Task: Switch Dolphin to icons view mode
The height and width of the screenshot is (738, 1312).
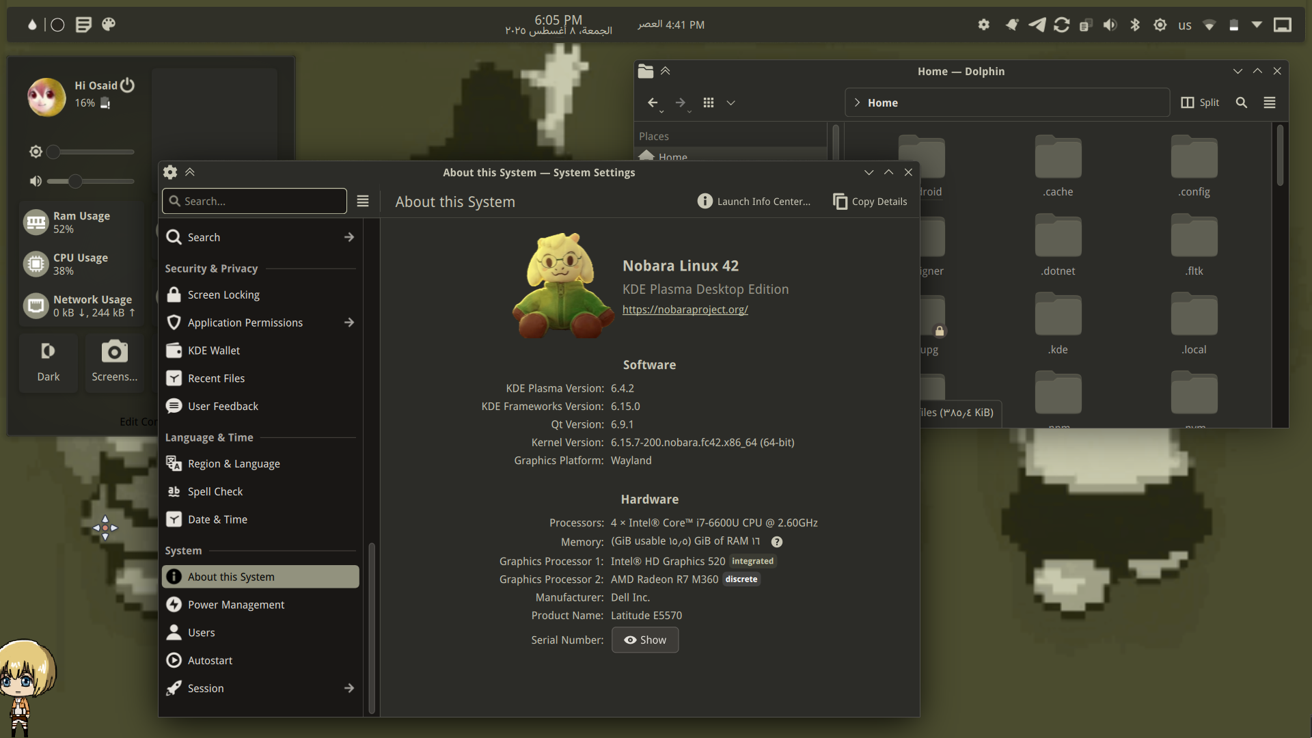Action: pos(709,102)
